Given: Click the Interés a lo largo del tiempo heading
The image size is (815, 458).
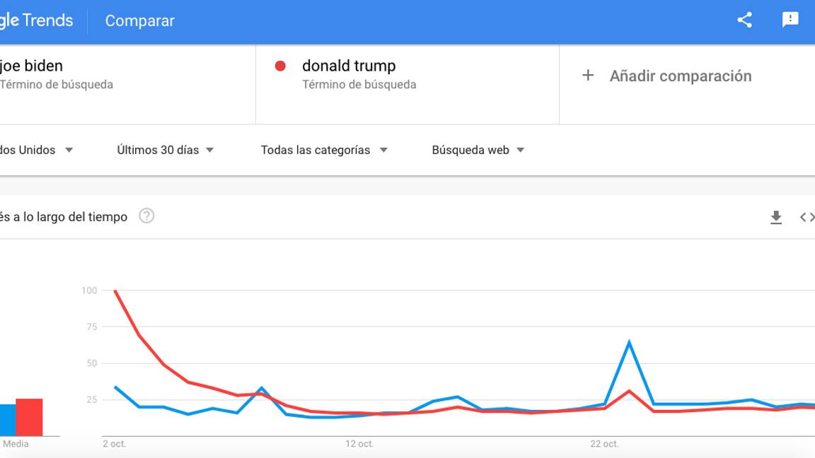Looking at the screenshot, I should coord(64,216).
